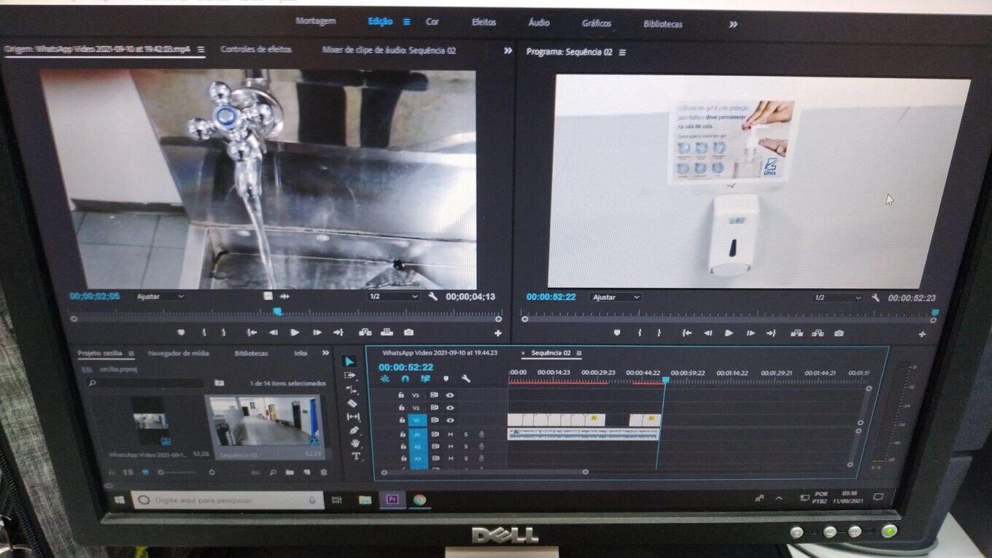This screenshot has height=558, width=992.
Task: Open the Ajustar zoom dropdown in Program monitor
Action: 616,298
